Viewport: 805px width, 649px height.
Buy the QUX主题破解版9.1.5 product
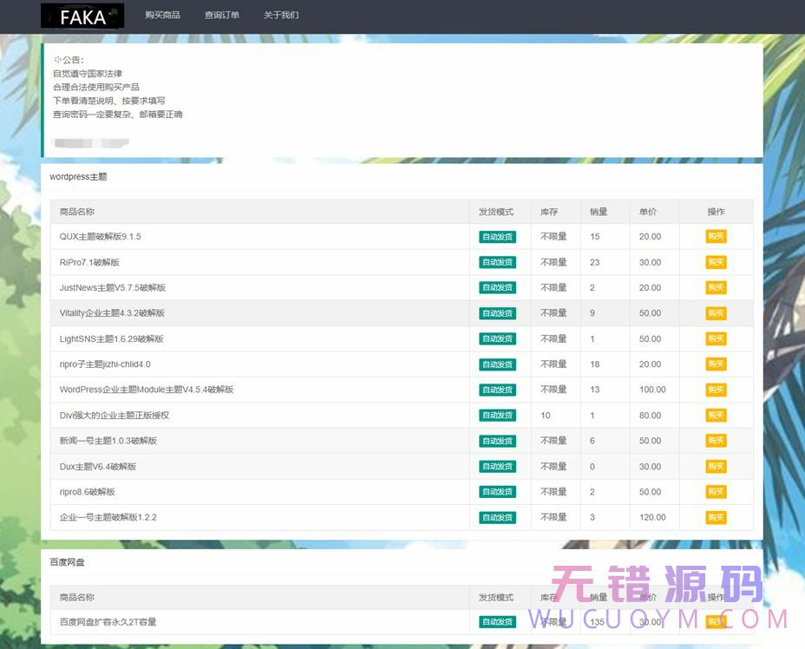point(716,237)
